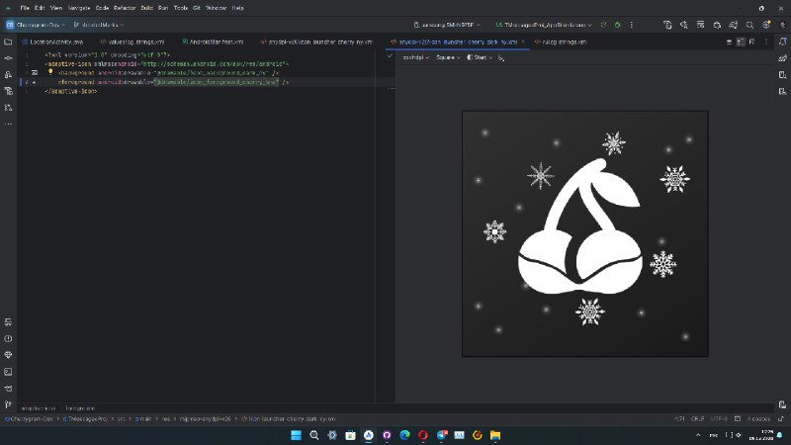Click the cherry icon preview image

(585, 233)
